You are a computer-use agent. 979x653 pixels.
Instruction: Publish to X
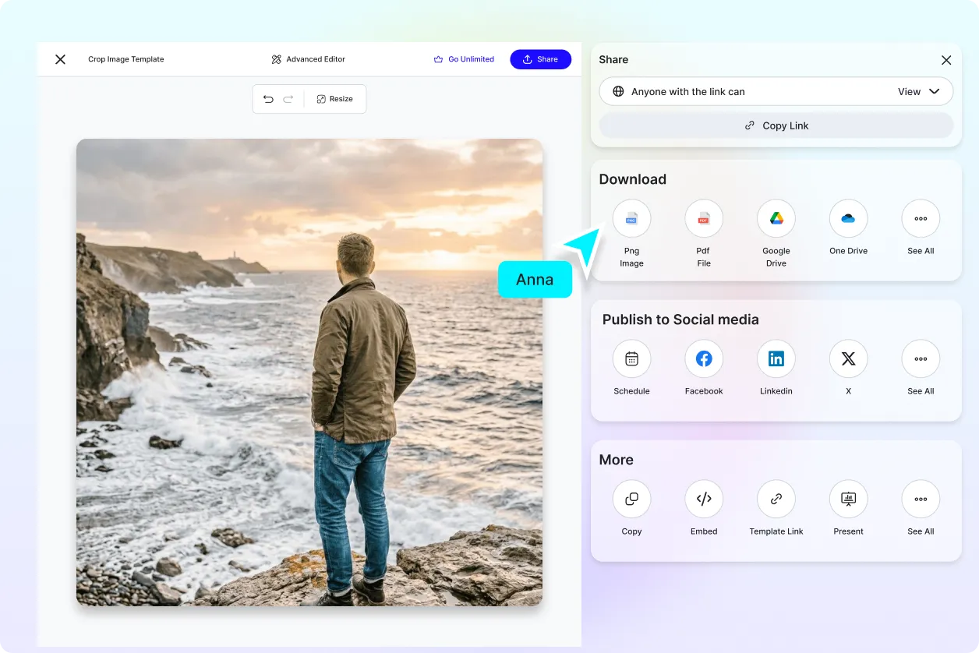click(x=848, y=359)
